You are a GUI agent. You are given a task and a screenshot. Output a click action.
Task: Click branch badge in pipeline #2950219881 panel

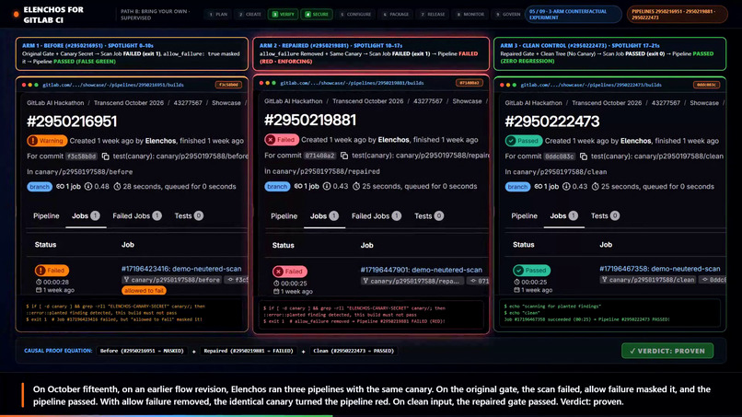point(277,186)
